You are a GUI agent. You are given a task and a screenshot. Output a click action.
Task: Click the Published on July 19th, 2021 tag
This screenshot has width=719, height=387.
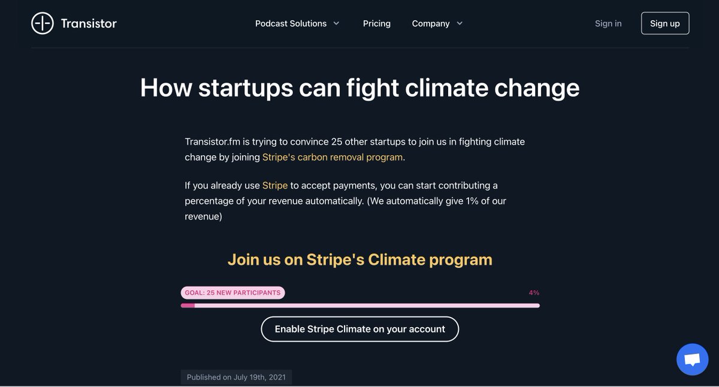(236, 377)
